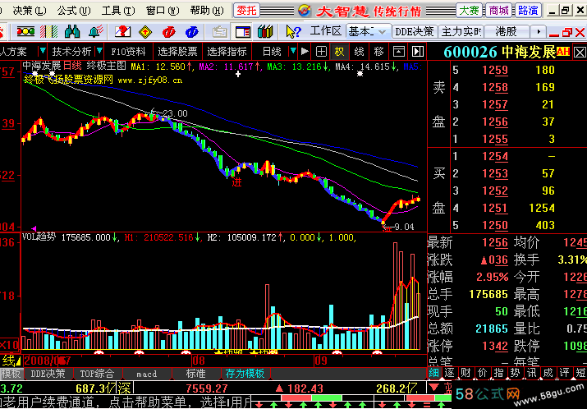Expand the 日线 period dropdown arrow

(293, 51)
